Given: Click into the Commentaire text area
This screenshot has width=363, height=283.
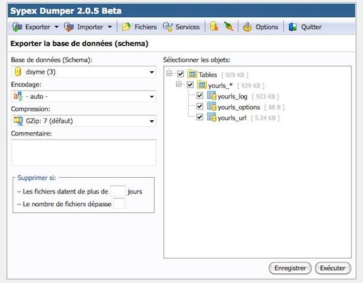Looking at the screenshot, I should (84, 152).
